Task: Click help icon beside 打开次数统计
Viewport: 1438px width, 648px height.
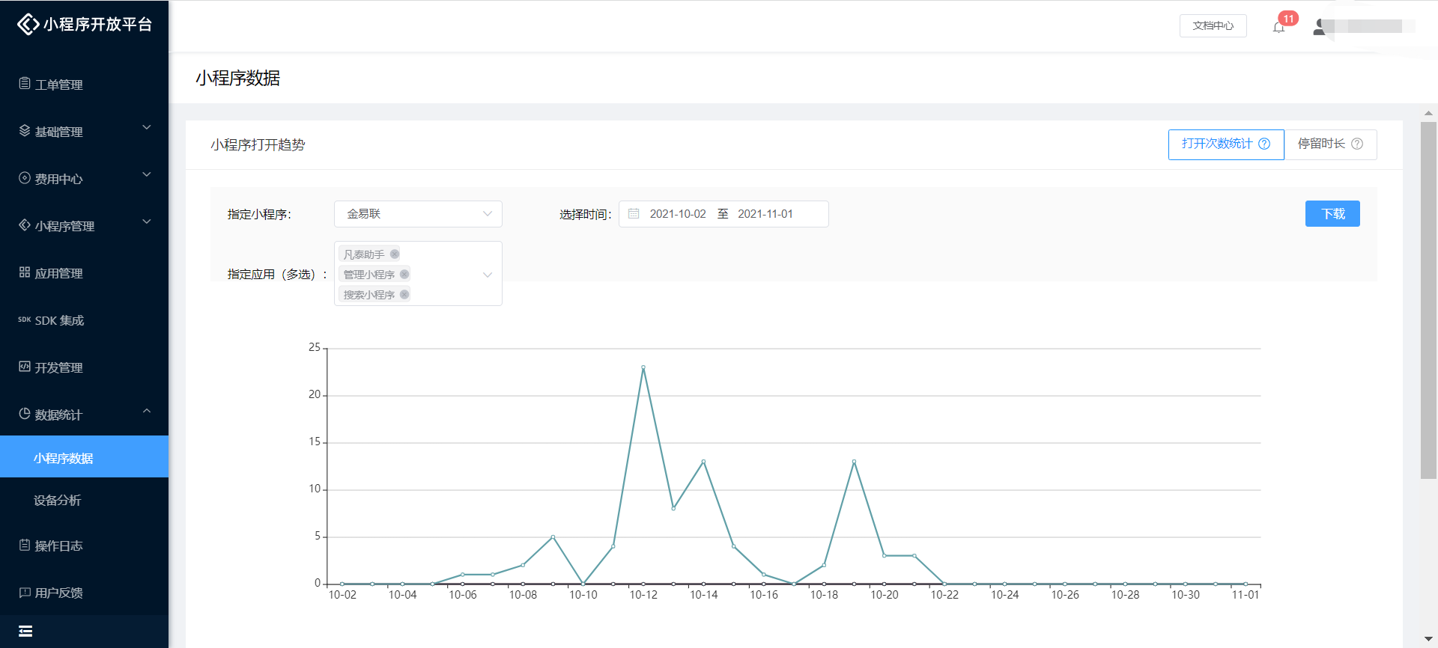Action: [1264, 144]
